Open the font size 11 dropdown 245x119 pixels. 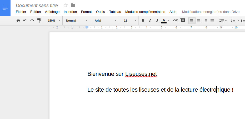(x=130, y=21)
